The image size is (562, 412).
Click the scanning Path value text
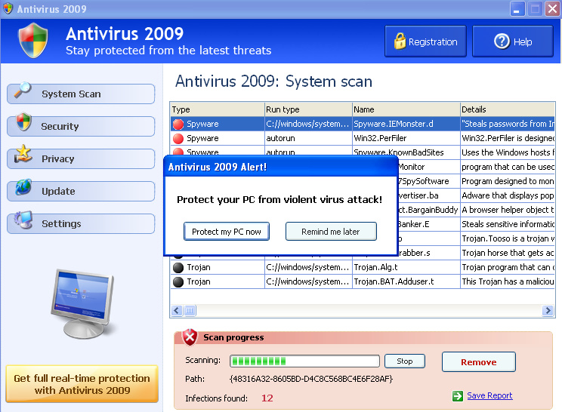[311, 379]
